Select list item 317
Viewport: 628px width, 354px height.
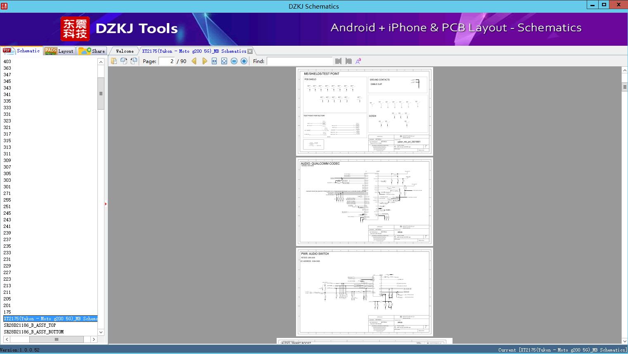pos(7,134)
